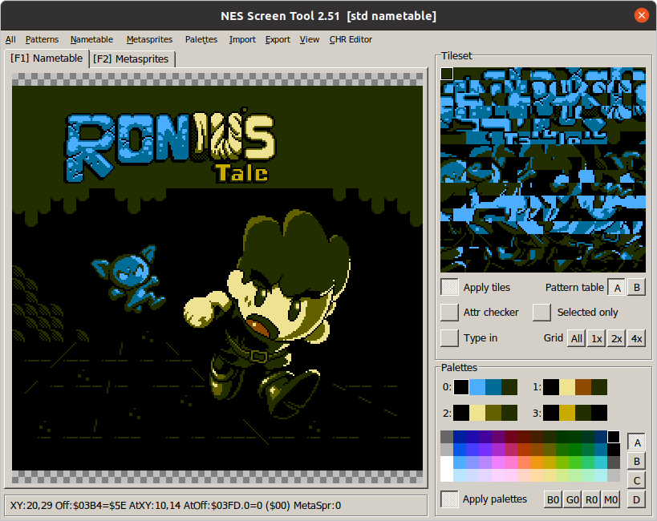The width and height of the screenshot is (657, 521).
Task: Open the Palettes menu
Action: pos(201,39)
